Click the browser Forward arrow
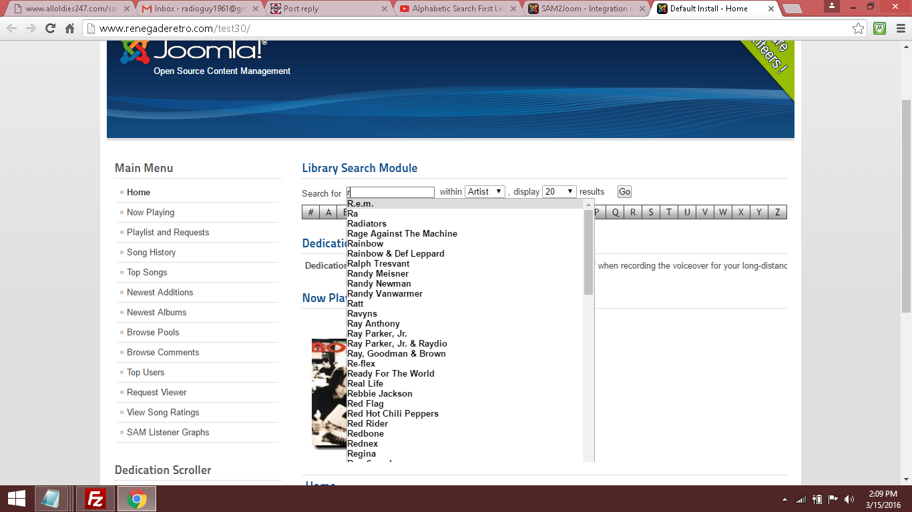 coord(31,29)
